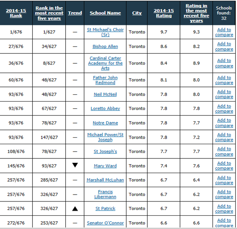Add Cardinal Carter Academy to compare

[x=224, y=63]
